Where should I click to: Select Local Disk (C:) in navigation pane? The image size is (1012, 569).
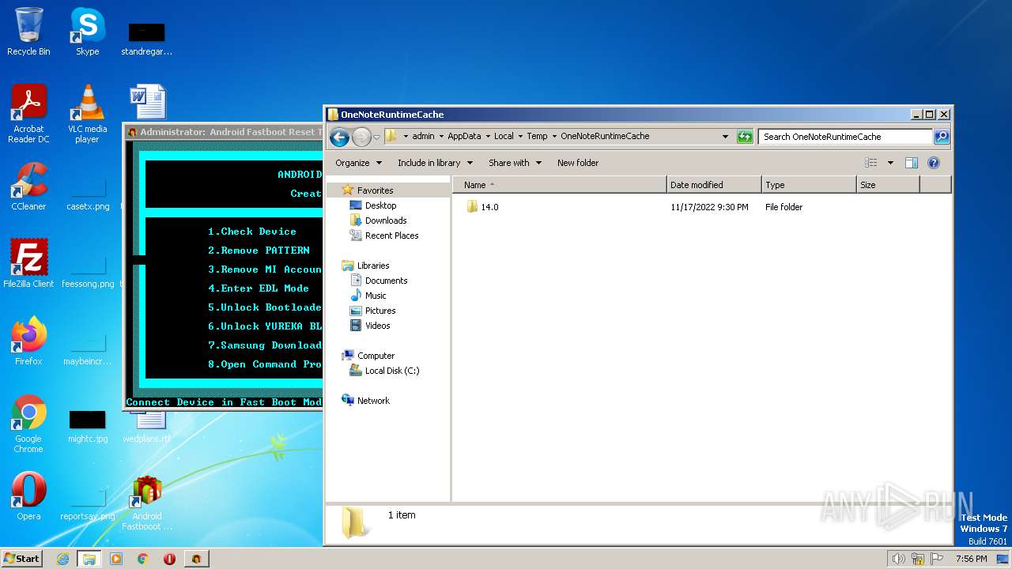point(391,371)
